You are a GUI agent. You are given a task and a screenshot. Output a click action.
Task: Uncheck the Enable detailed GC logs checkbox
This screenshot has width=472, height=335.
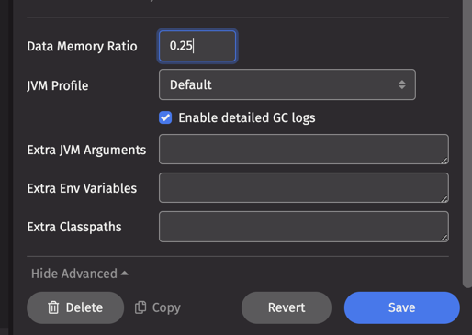[x=165, y=117]
